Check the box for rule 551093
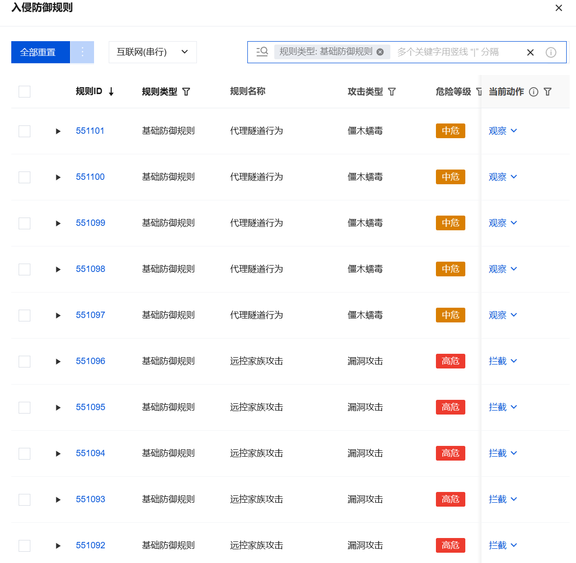 click(x=24, y=500)
